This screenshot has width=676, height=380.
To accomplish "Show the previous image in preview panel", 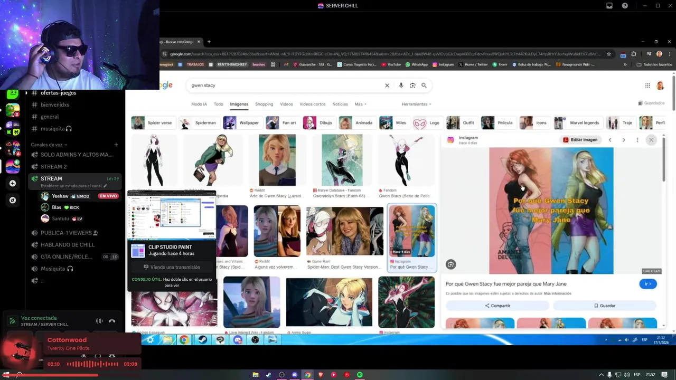I will pyautogui.click(x=610, y=140).
